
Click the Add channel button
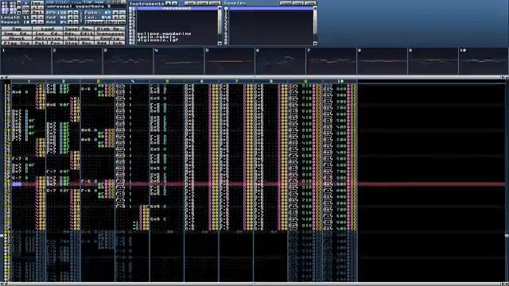point(102,43)
